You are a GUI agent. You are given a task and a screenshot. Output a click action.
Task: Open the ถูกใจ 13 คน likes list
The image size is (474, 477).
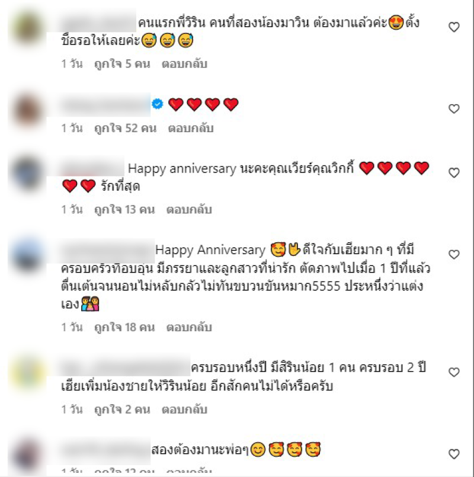(x=124, y=210)
